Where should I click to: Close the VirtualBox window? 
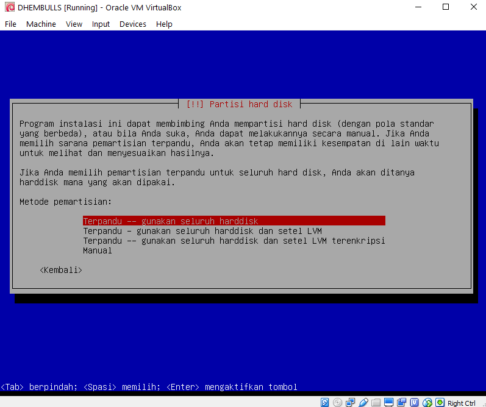(x=474, y=7)
